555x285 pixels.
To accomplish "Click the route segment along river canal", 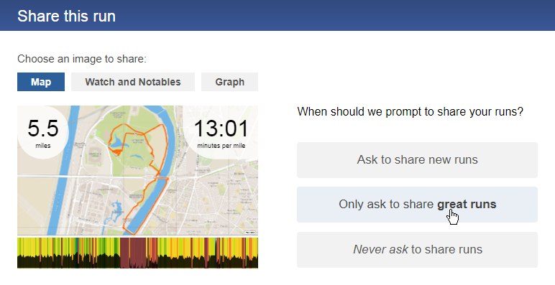I will tap(147, 208).
